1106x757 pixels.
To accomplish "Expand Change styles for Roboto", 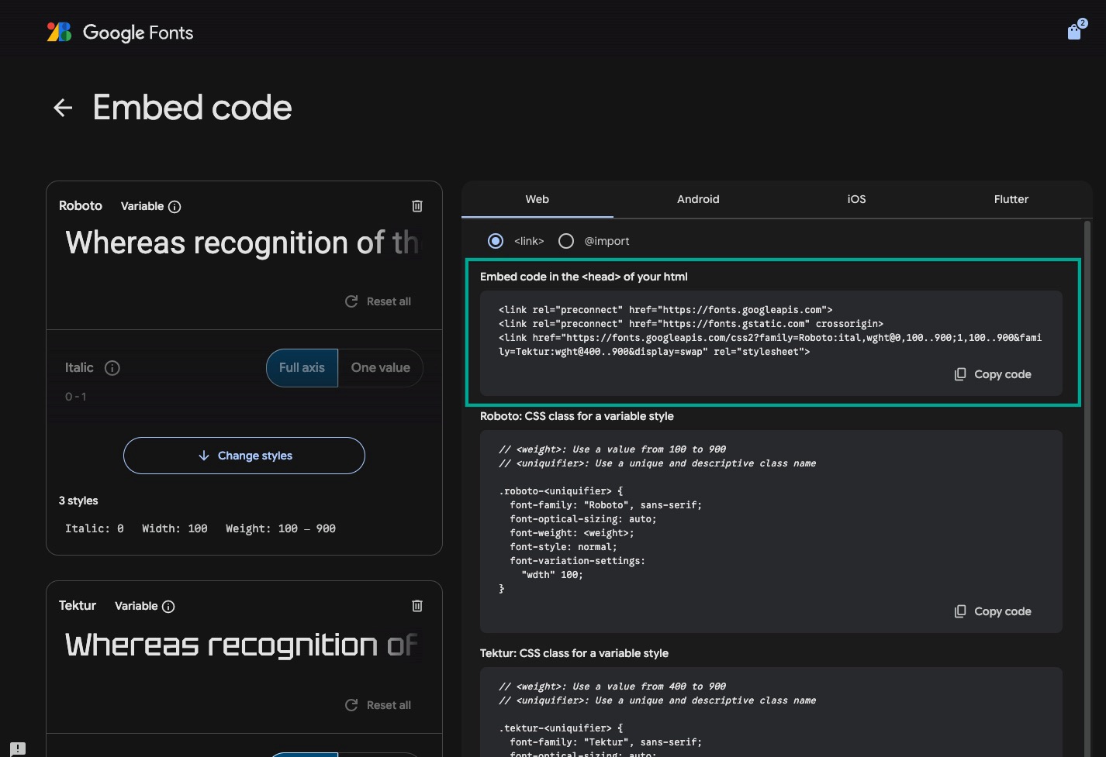I will pyautogui.click(x=244, y=456).
